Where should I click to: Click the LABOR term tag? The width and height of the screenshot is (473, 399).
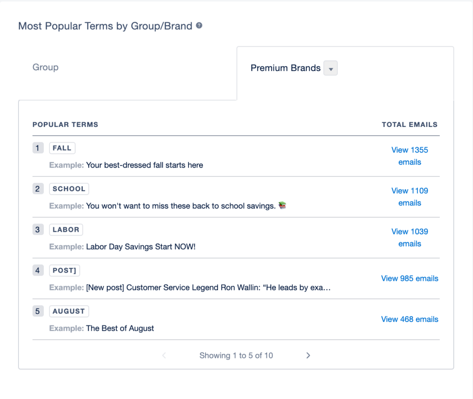[66, 230]
